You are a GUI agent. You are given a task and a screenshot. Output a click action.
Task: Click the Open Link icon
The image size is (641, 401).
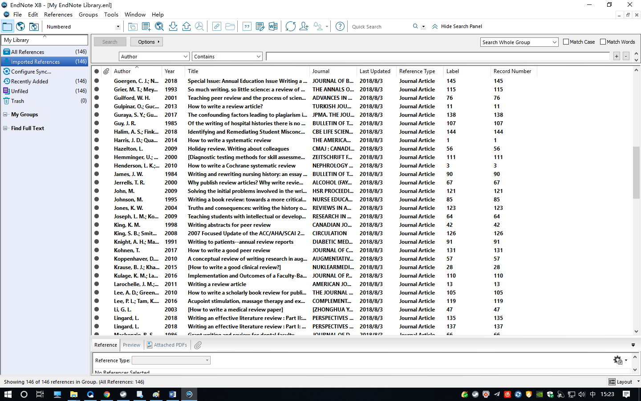tap(217, 26)
